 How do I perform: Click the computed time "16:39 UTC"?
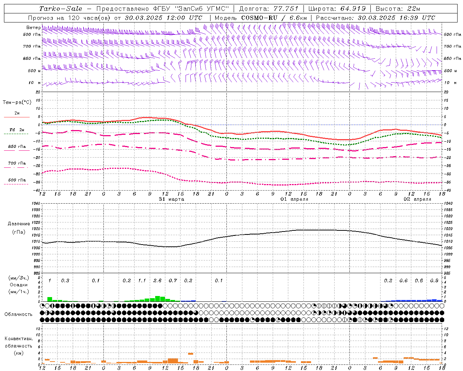(x=418, y=18)
